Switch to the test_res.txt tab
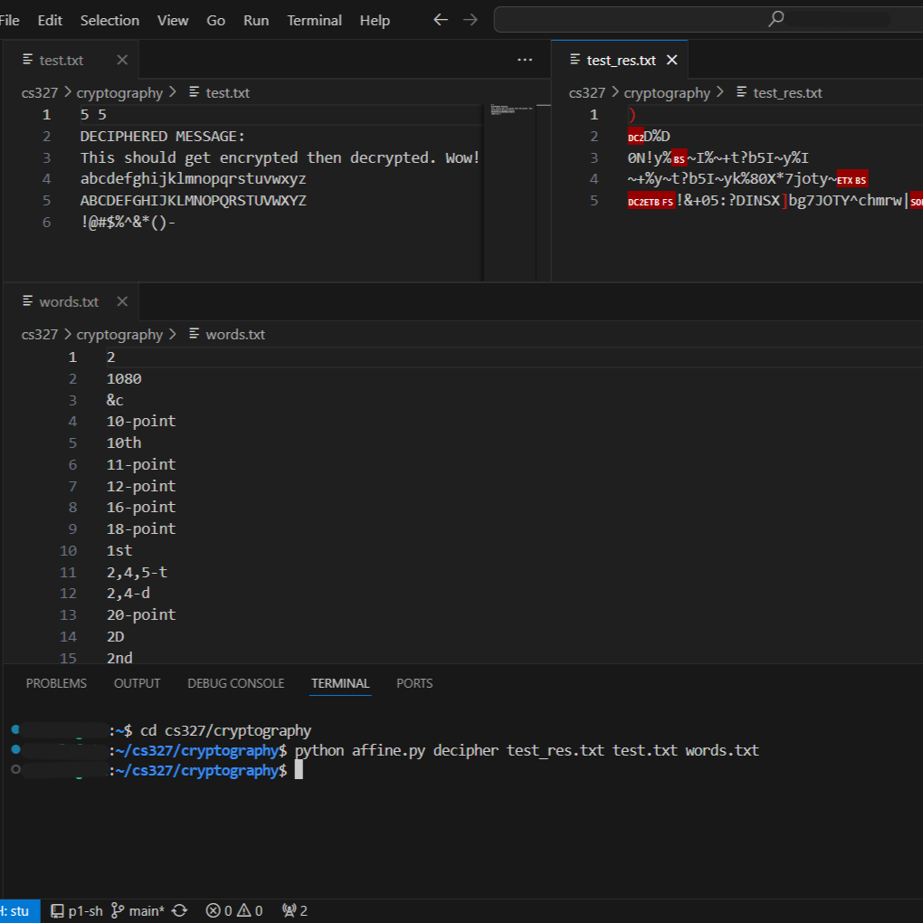This screenshot has height=923, width=923. click(x=621, y=60)
